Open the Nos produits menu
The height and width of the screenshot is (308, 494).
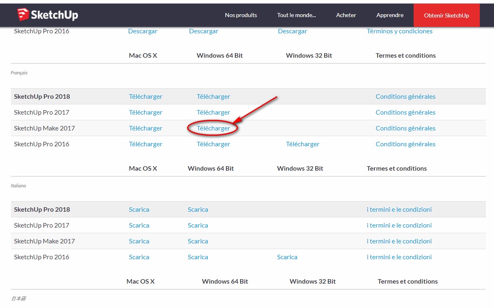click(241, 15)
